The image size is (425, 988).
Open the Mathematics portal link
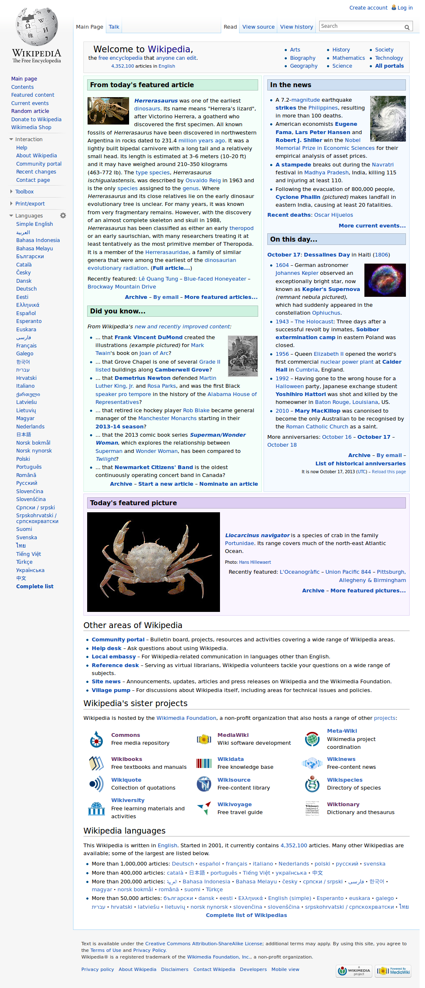point(349,58)
